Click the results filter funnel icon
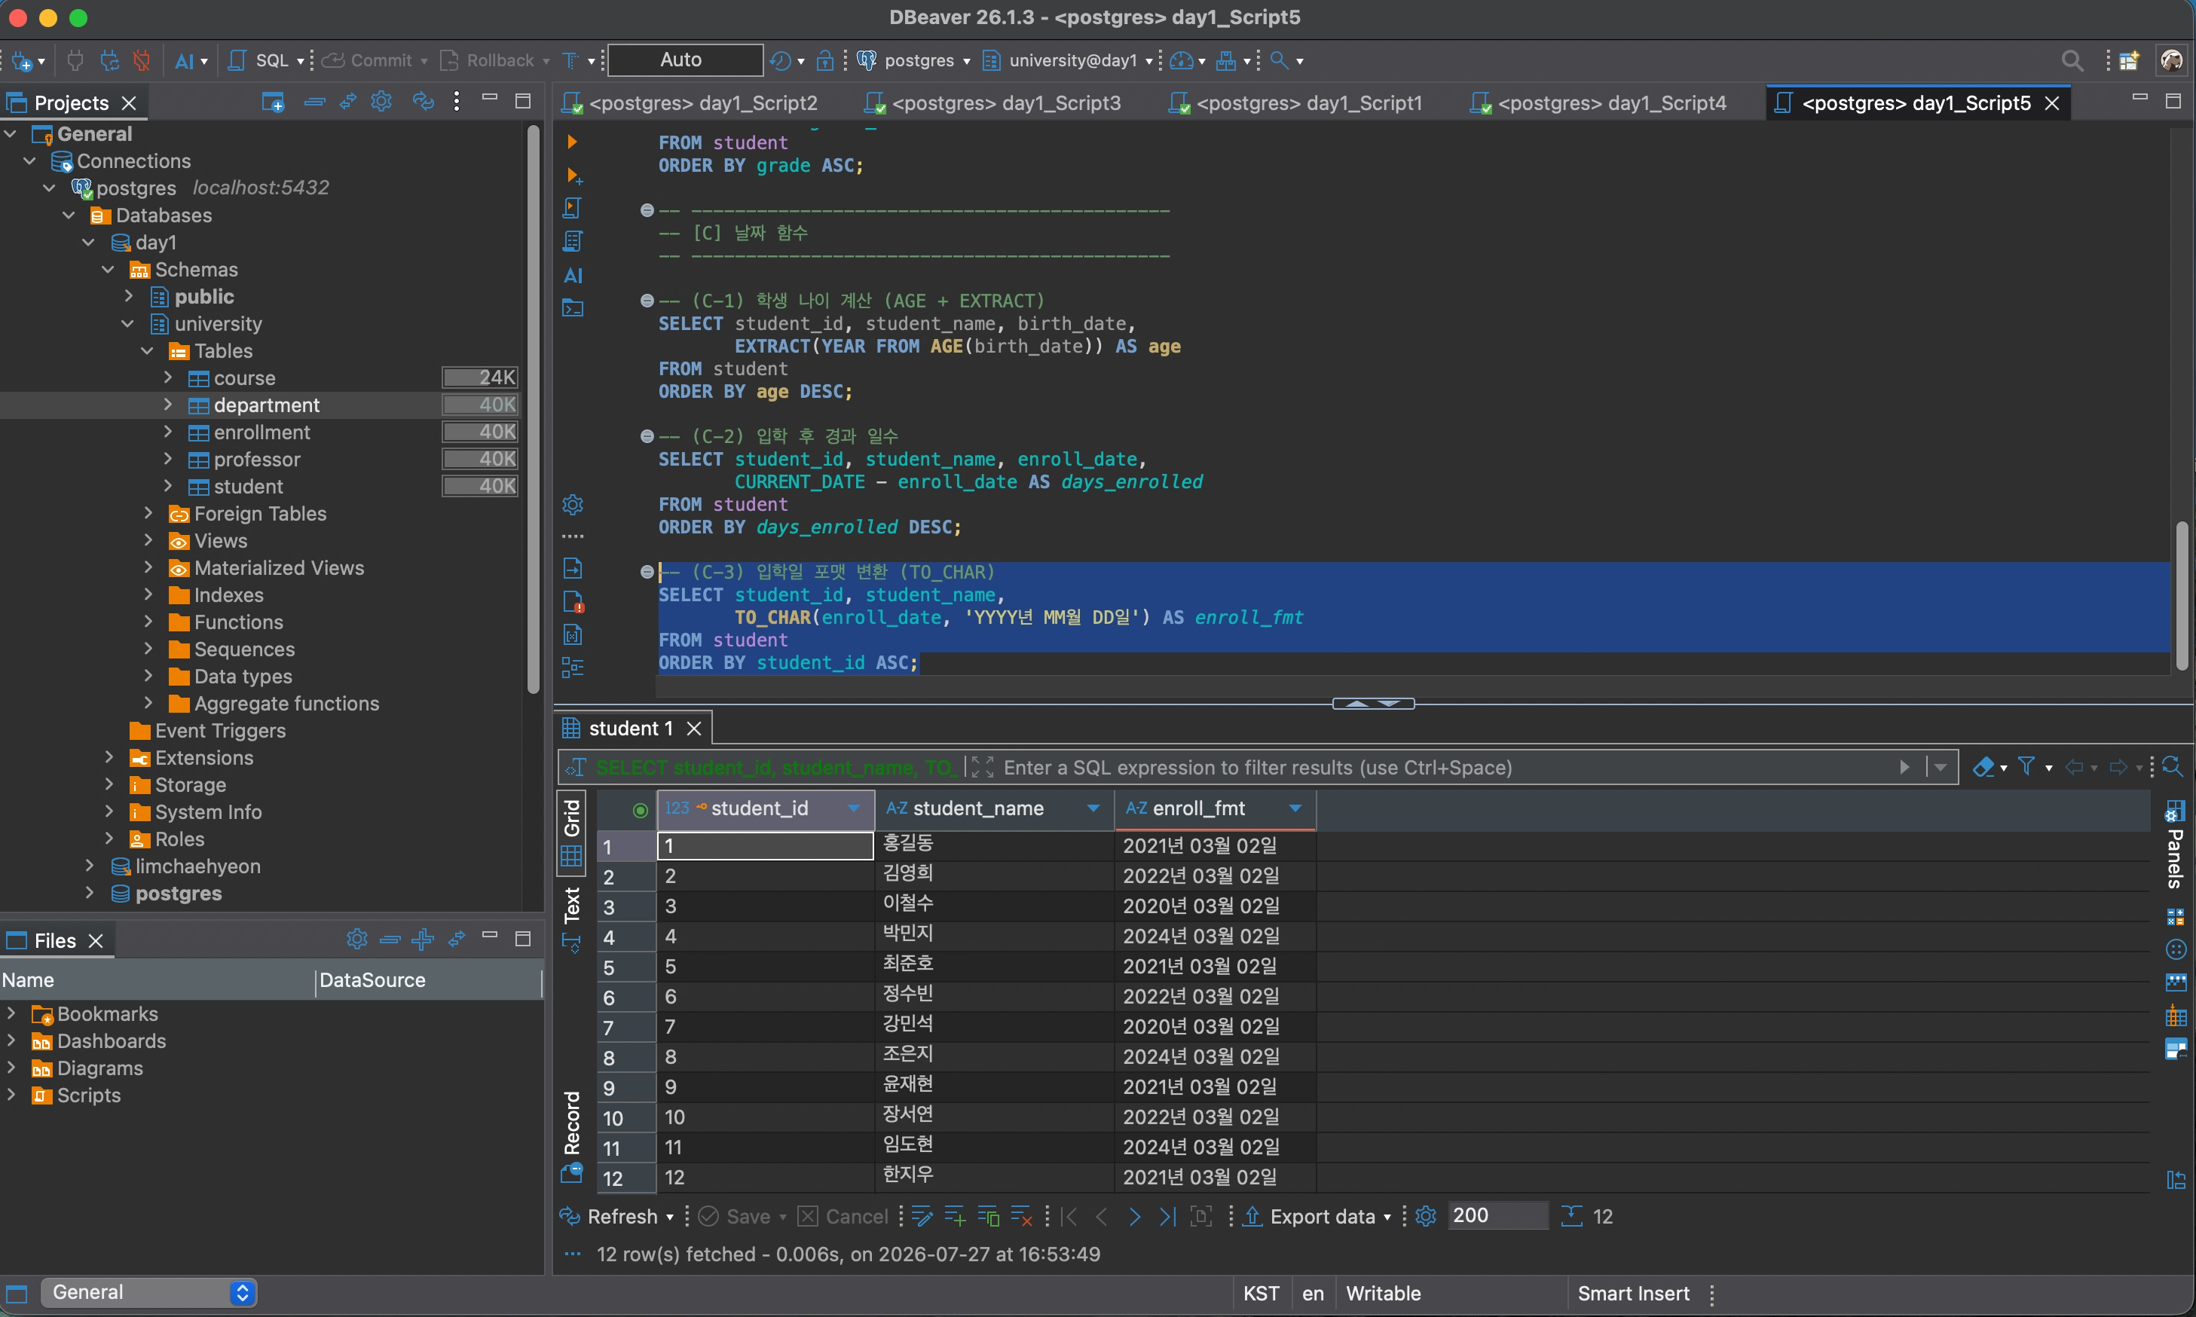The height and width of the screenshot is (1317, 2196). [2026, 767]
